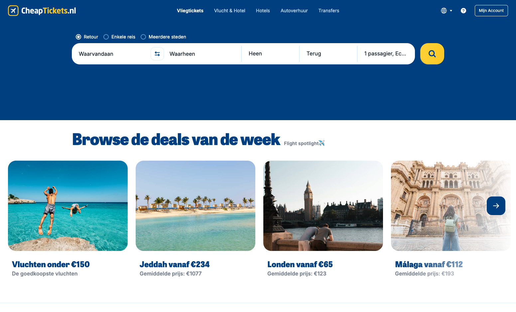
Task: Click the Mijn Account button
Action: coord(491,11)
